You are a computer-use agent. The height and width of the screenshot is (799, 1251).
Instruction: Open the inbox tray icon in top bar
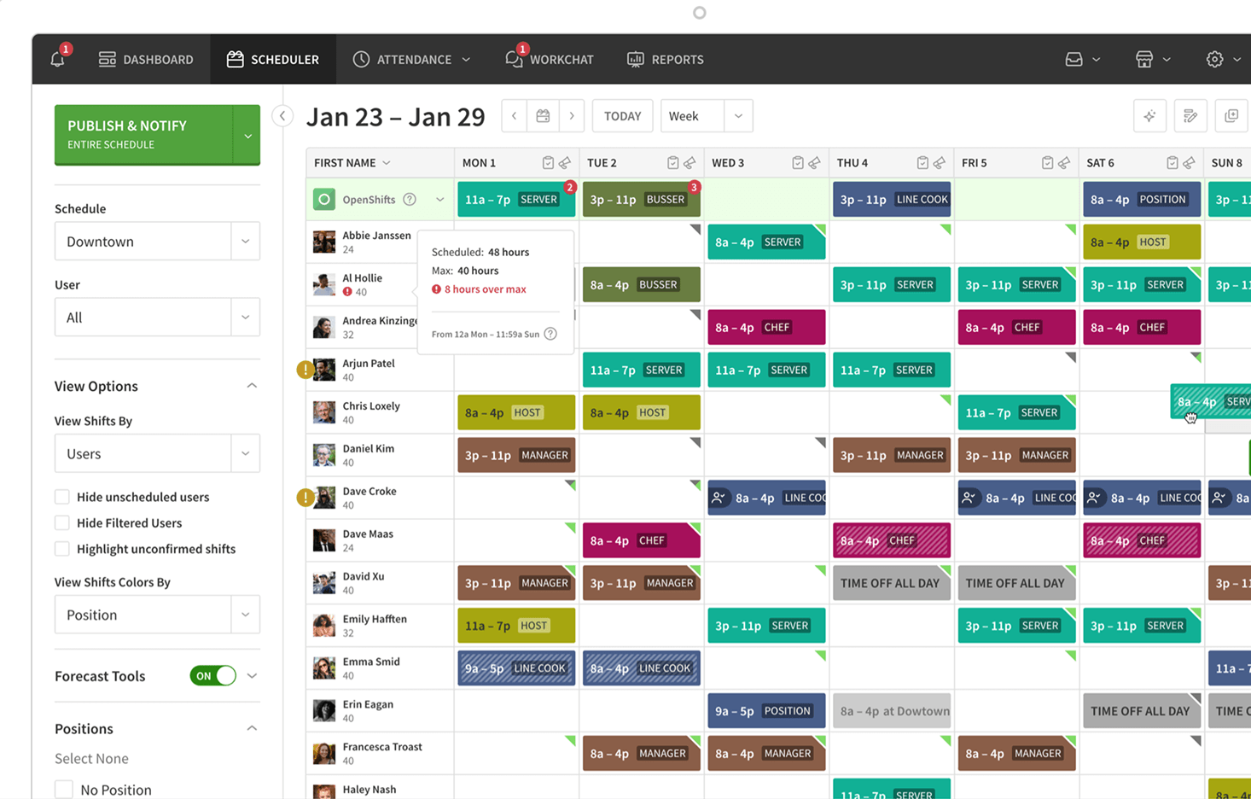point(1074,59)
